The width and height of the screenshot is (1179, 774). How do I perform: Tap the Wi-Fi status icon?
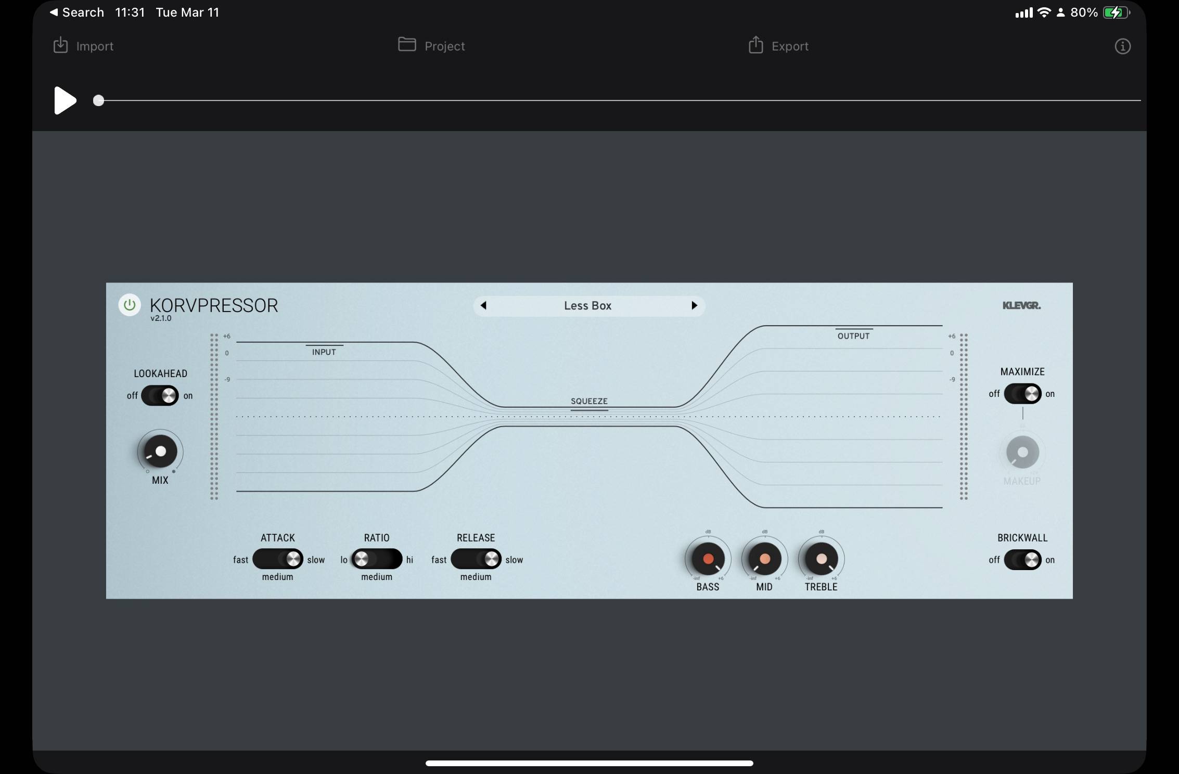pos(1044,12)
